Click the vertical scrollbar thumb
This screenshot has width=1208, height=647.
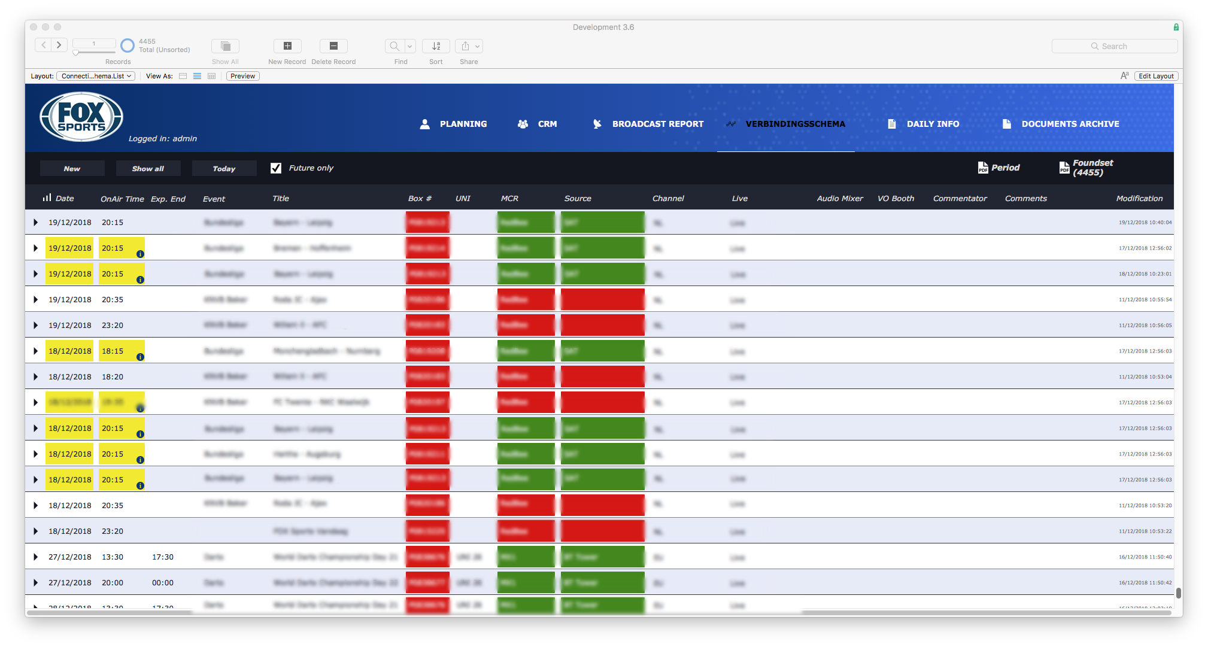pos(1178,593)
